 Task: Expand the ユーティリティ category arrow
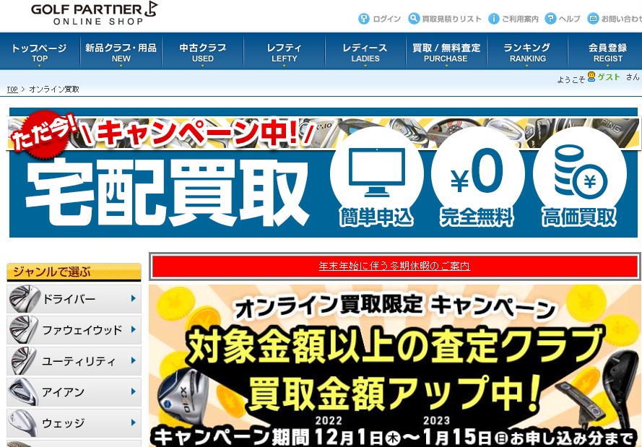coord(133,361)
